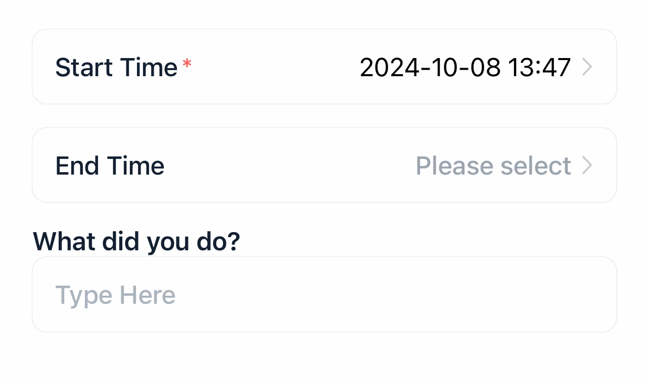Screen dimensions: 649x382
Task: Click empty space inside the Start Time row
Action: [273, 67]
